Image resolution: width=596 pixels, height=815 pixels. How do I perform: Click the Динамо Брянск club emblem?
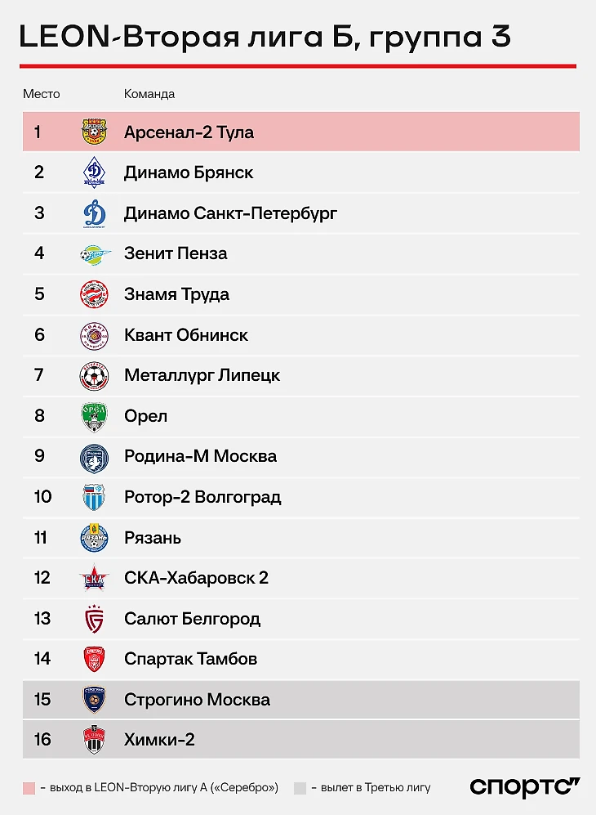pyautogui.click(x=94, y=172)
